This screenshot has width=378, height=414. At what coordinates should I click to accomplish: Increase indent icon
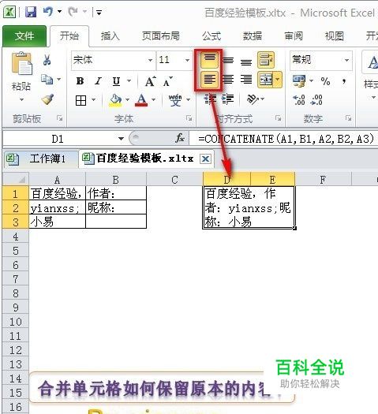227,99
